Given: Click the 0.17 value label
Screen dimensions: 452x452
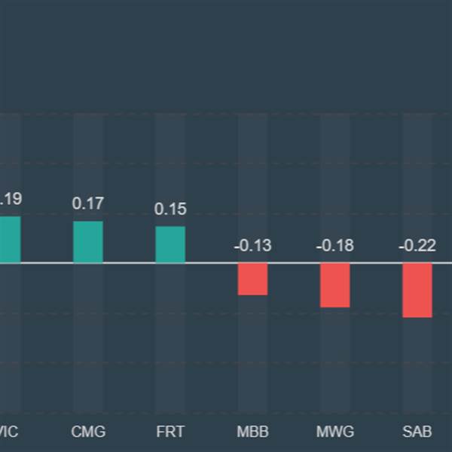Looking at the screenshot, I should point(88,203).
